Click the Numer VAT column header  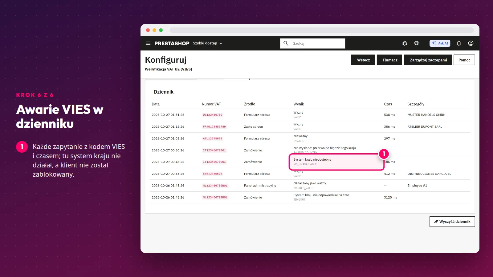pos(211,104)
